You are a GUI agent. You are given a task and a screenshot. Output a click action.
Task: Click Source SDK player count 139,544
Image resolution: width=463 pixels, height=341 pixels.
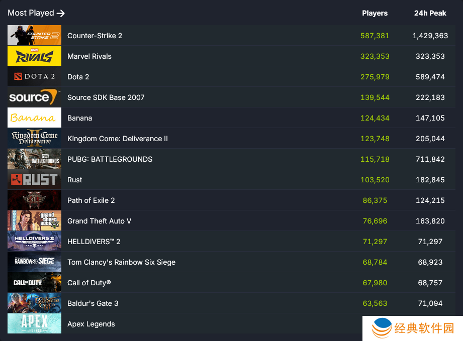pos(375,97)
